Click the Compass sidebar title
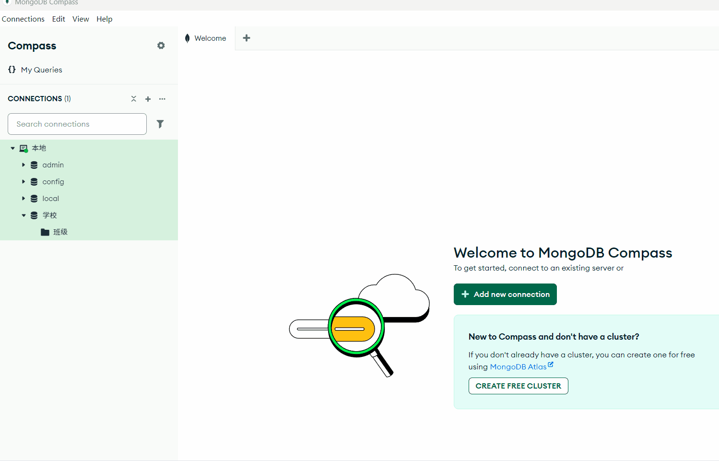 (x=32, y=46)
